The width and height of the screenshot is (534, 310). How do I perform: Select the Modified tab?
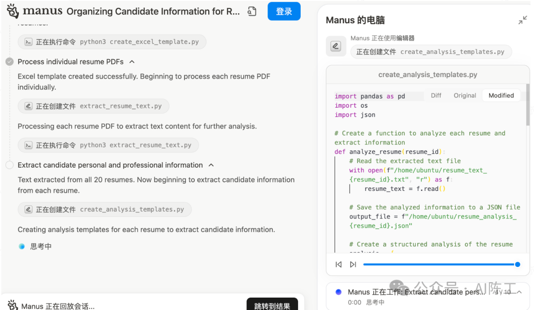pos(501,95)
